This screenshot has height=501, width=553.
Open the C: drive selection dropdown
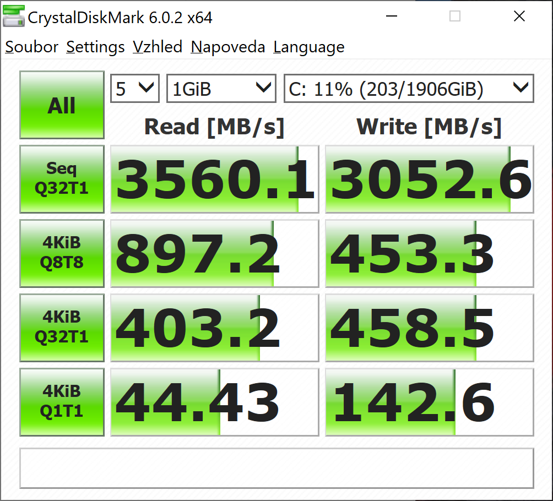pos(408,89)
